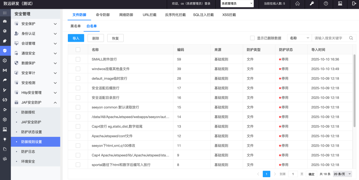Viewport: 359px width, 180px height.
Task: Tick the checkbox for SMALL附件放行 row
Action: click(78, 59)
